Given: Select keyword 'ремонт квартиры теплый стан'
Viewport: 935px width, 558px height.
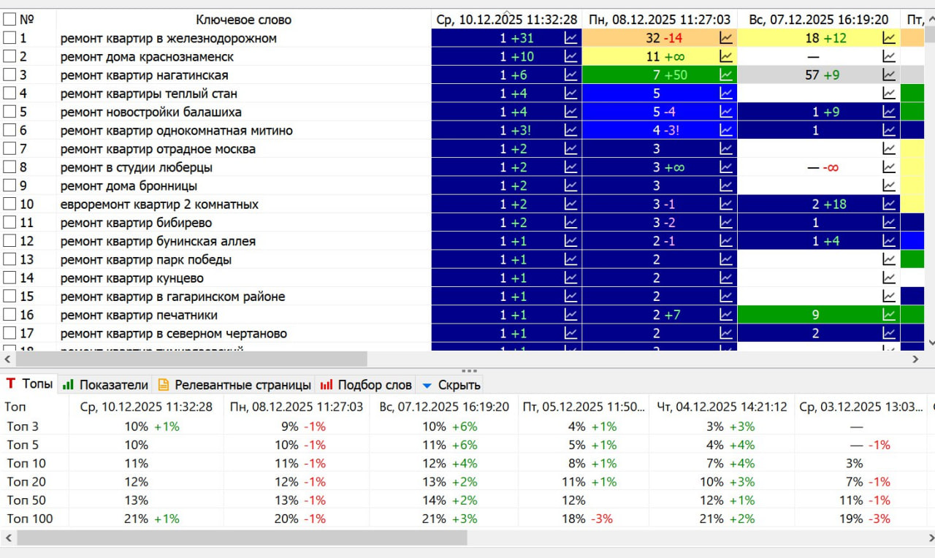Looking at the screenshot, I should (x=149, y=93).
